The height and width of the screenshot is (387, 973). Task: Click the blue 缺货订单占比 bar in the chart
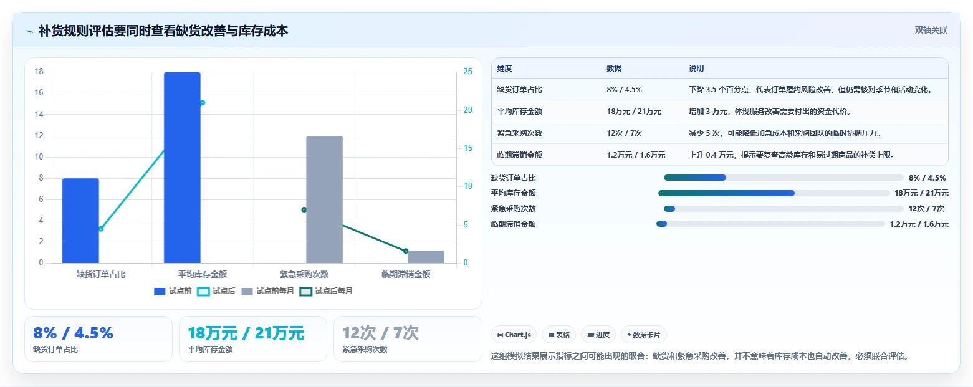pyautogui.click(x=80, y=221)
